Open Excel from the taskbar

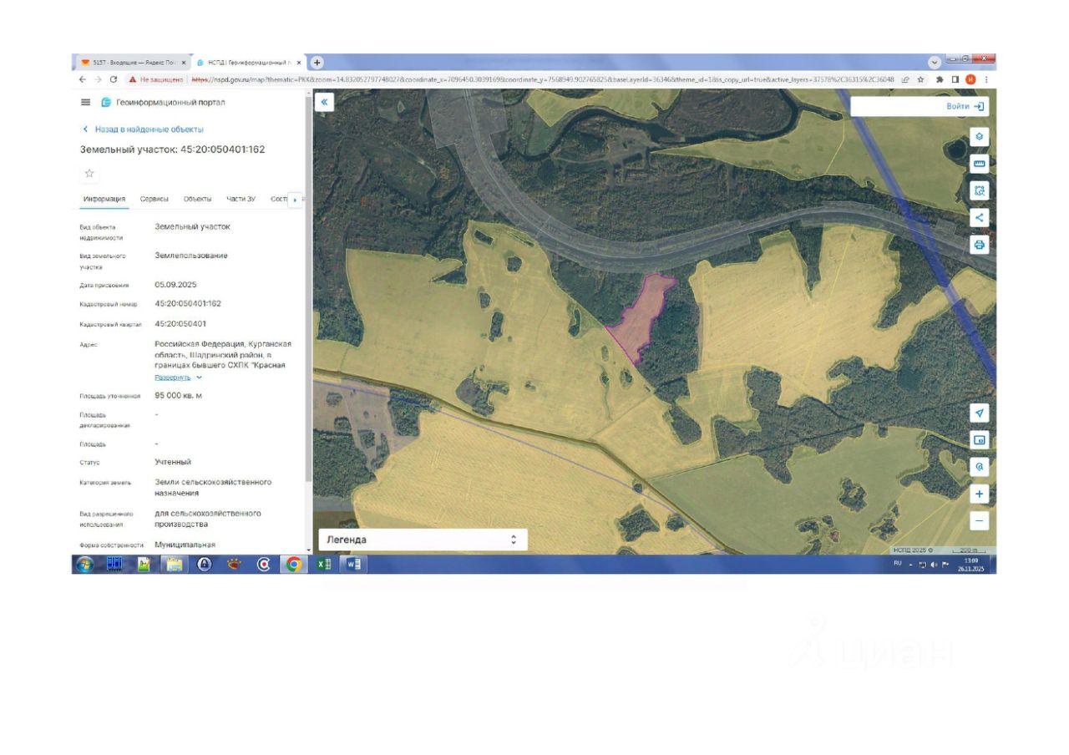323,565
